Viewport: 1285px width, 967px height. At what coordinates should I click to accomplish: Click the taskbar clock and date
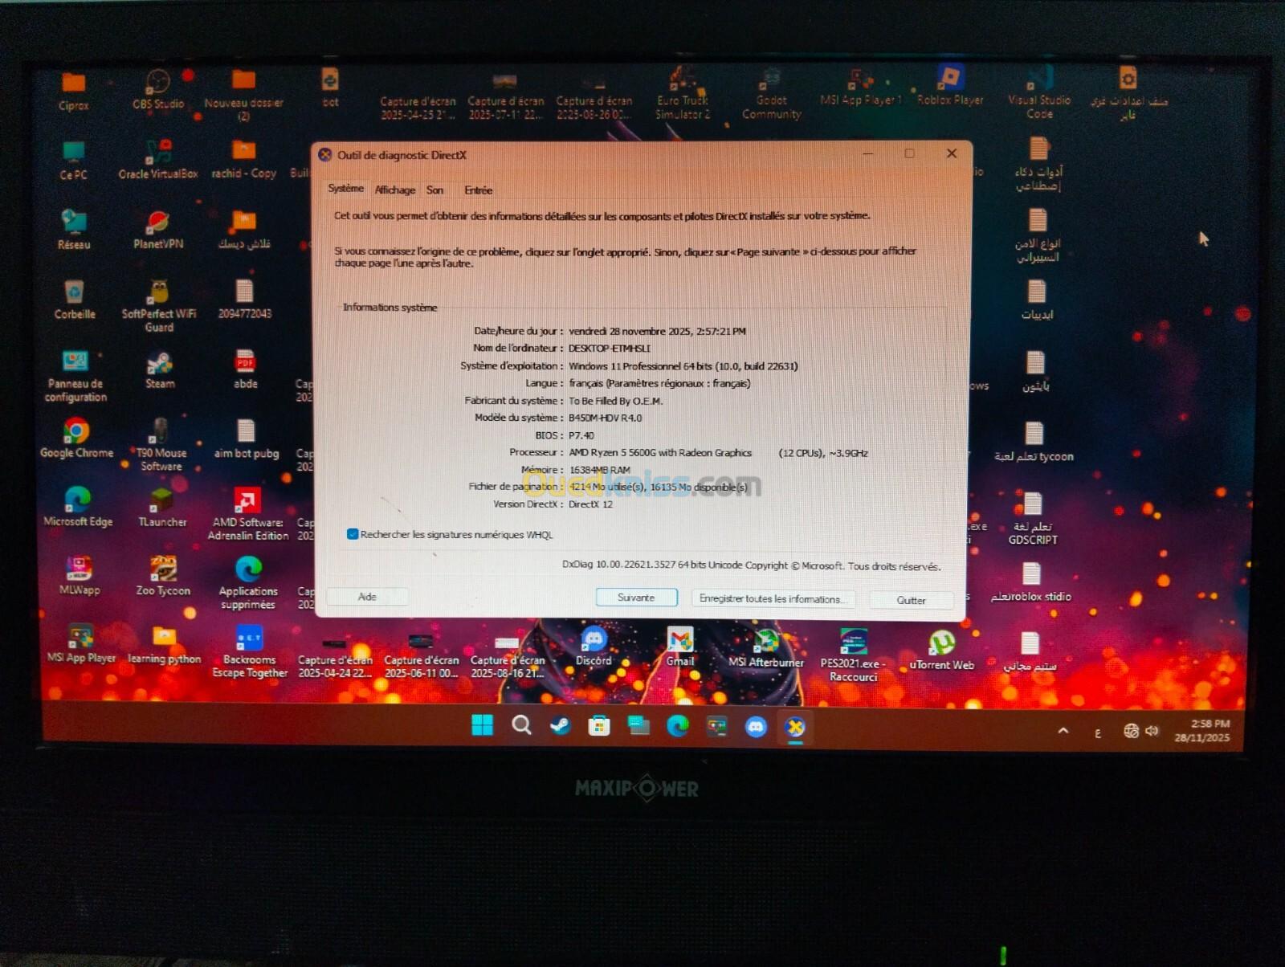[x=1202, y=731]
